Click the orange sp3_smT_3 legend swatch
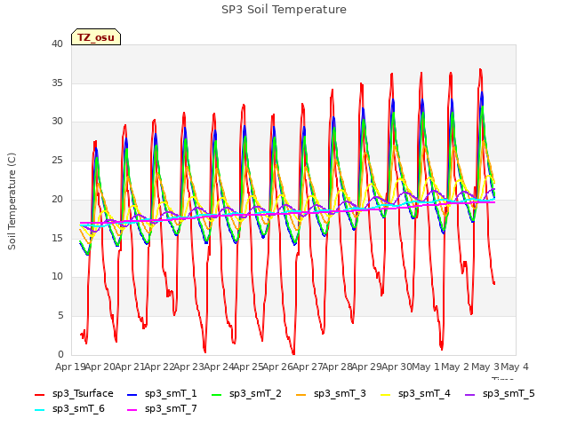Image resolution: width=569 pixels, height=426 pixels. (301, 394)
